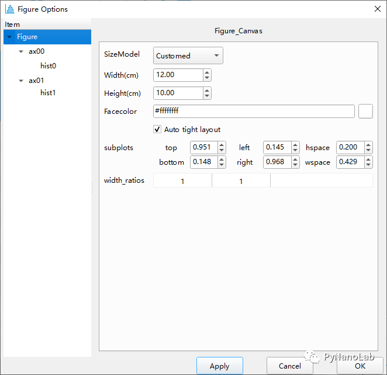
Task: Click the first width_ratios cell
Action: (182, 180)
